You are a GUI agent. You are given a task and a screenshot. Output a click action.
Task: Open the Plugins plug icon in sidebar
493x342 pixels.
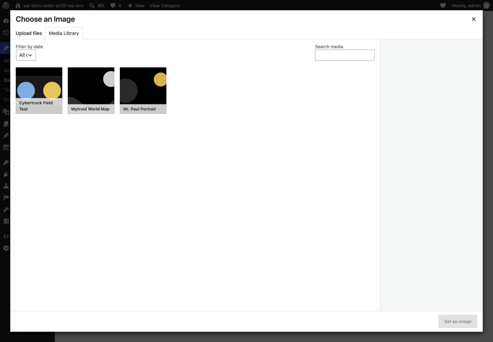pos(6,174)
